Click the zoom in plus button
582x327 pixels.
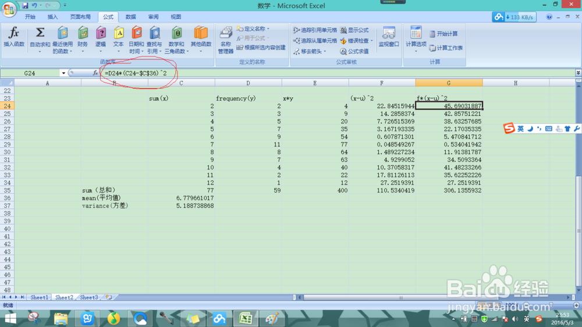coord(576,305)
